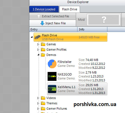
Task: Click the Extract Selected File button
Action: 53,16
